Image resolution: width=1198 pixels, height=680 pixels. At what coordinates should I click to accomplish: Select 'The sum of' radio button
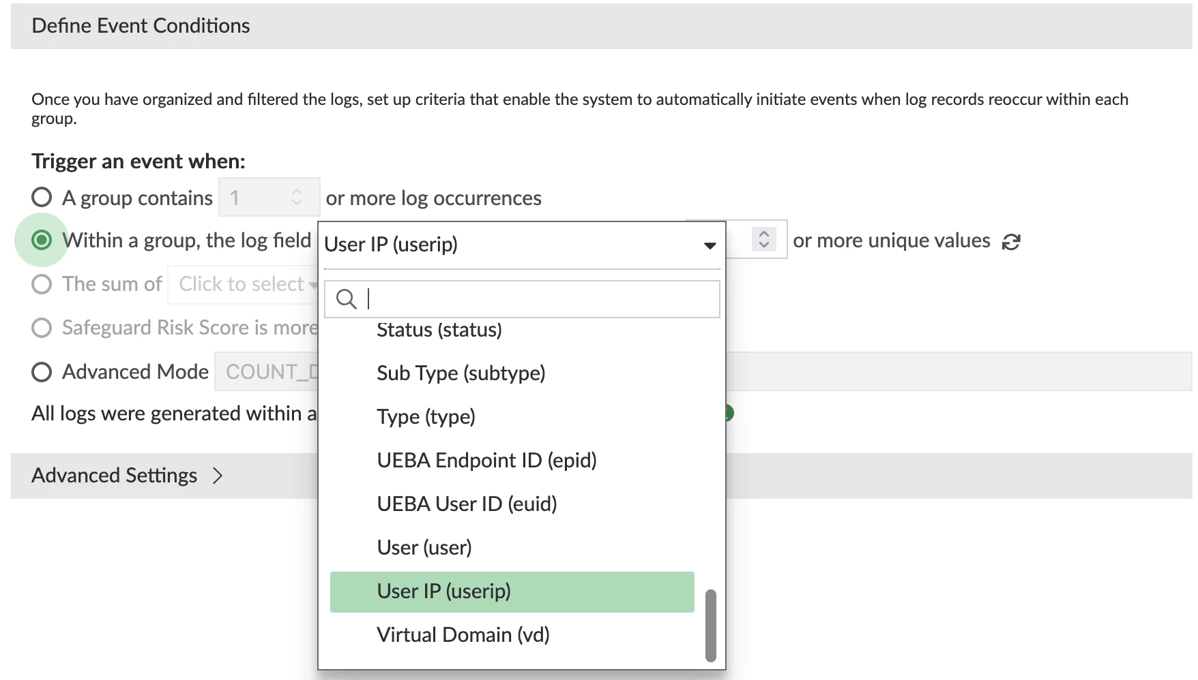[42, 284]
